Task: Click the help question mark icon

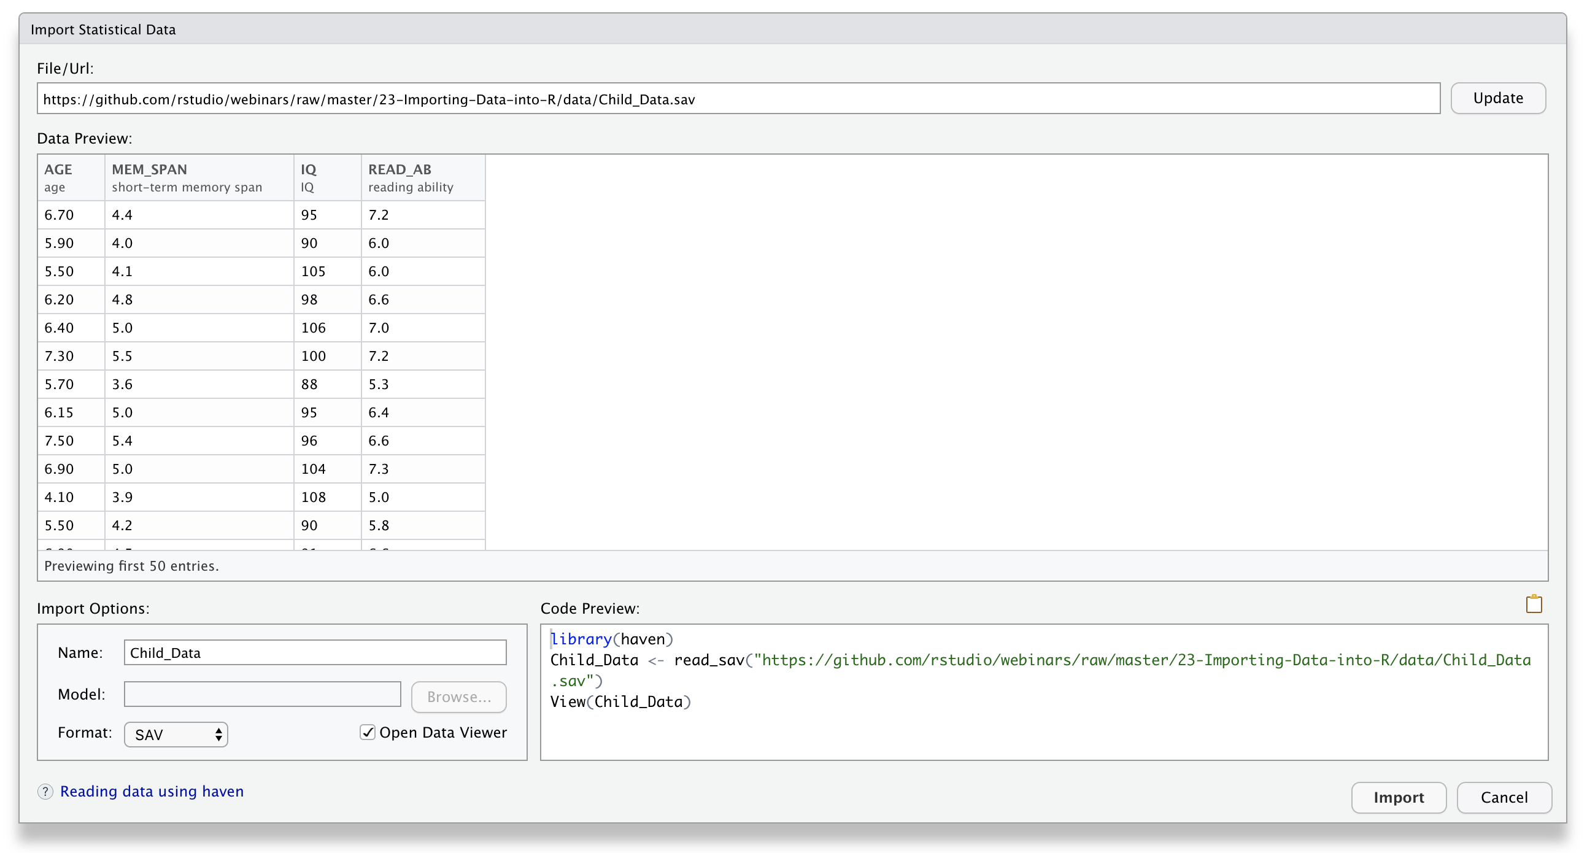Action: click(45, 792)
